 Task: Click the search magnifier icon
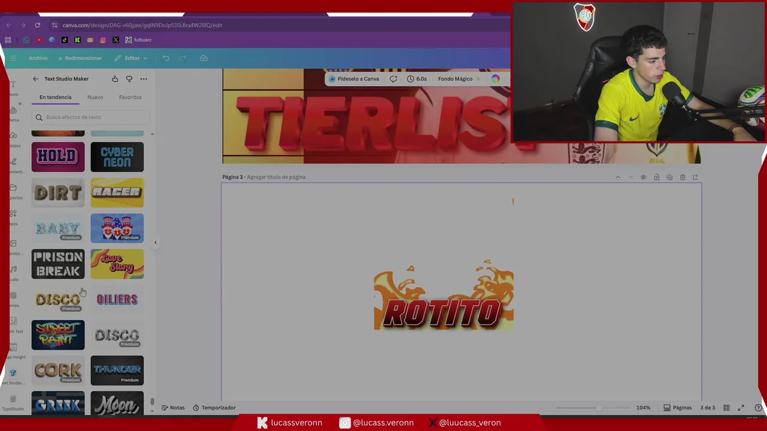(39, 117)
